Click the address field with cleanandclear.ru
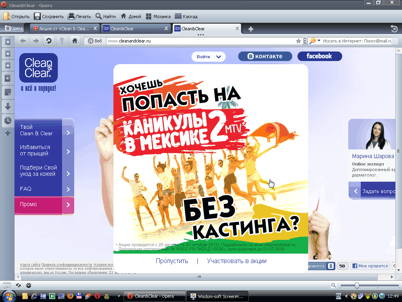The height and width of the screenshot is (302, 402). pos(201,41)
